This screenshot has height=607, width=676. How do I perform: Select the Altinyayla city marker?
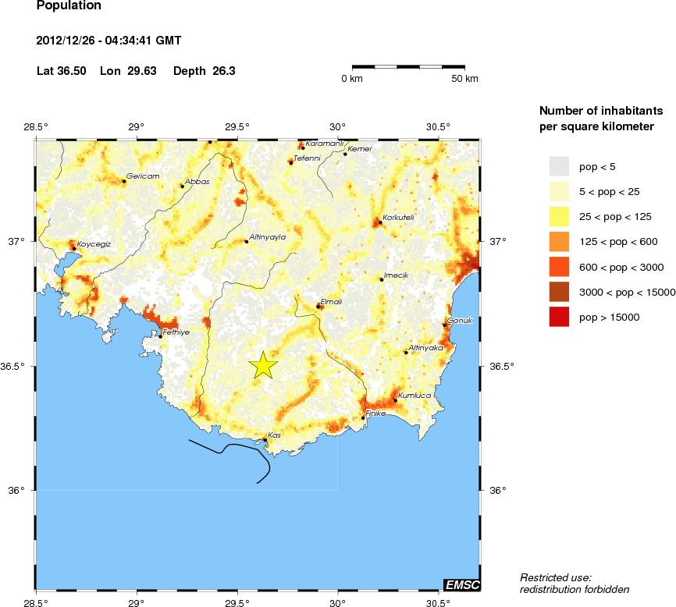point(247,241)
